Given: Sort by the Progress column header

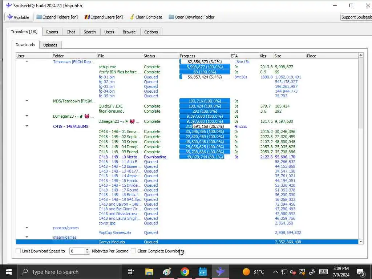Looking at the screenshot, I should pyautogui.click(x=205, y=56).
